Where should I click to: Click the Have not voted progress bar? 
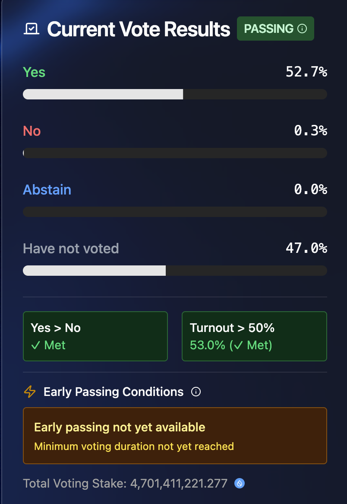[x=175, y=271]
